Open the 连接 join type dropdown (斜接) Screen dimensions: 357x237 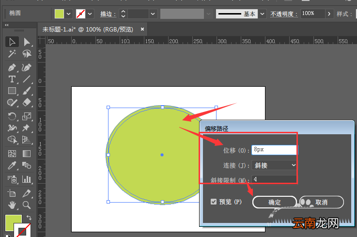click(275, 165)
